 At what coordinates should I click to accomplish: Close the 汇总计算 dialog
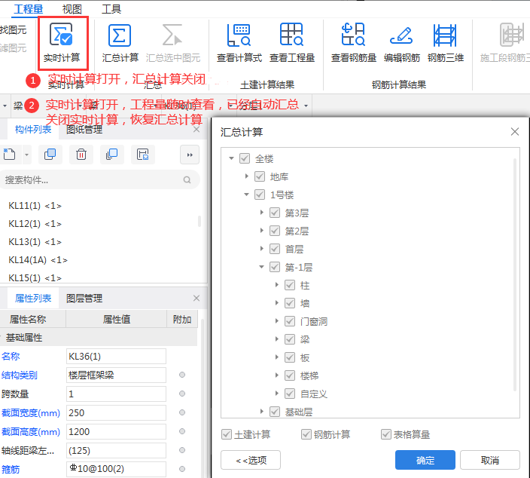(514, 132)
